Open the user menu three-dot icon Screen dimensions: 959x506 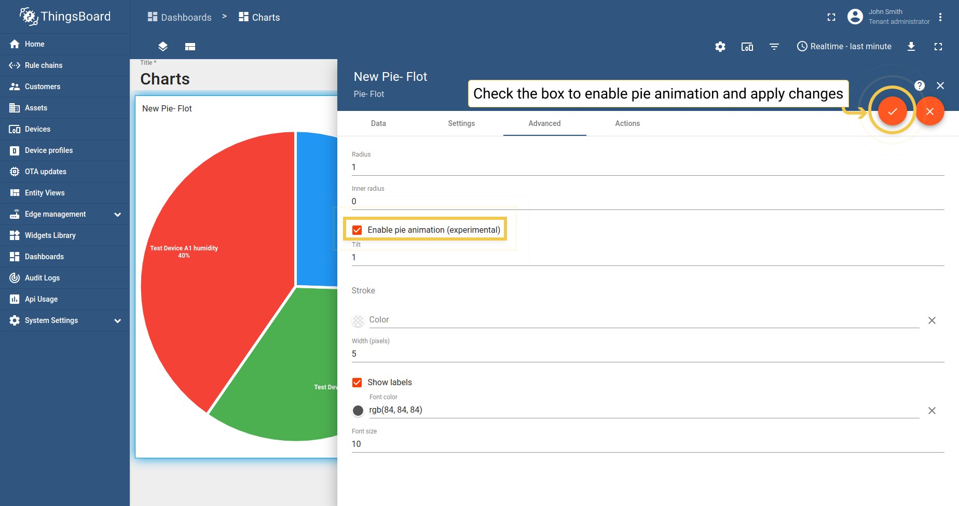(x=940, y=17)
